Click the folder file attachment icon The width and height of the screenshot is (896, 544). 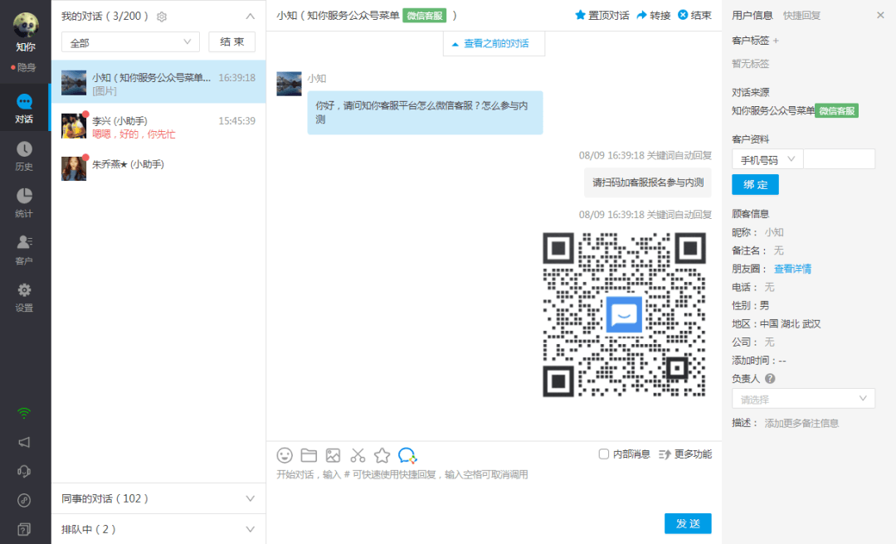pyautogui.click(x=309, y=455)
